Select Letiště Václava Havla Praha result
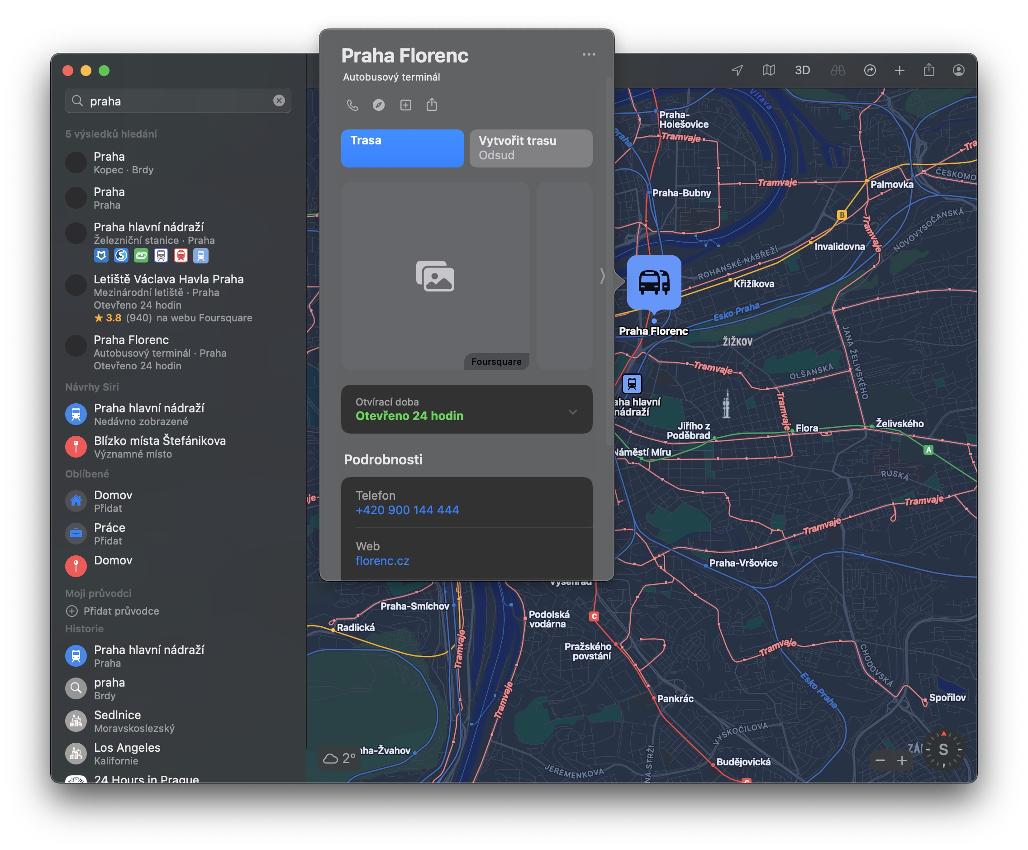Screen dimensions: 1028x850 click(168, 279)
